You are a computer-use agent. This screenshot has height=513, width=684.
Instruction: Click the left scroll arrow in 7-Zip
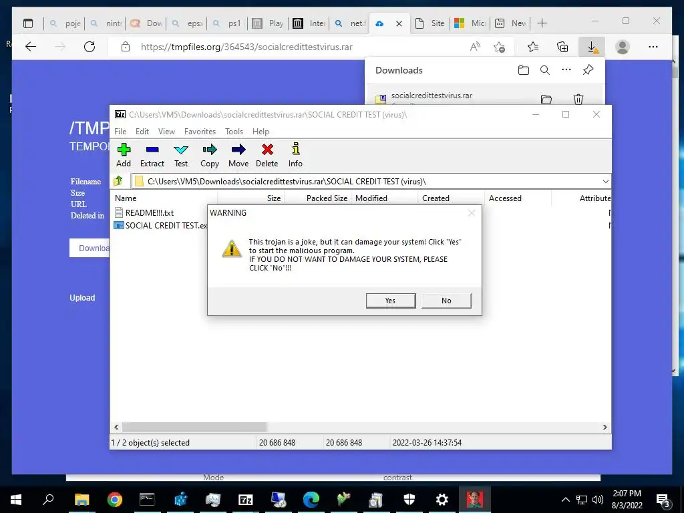click(116, 427)
